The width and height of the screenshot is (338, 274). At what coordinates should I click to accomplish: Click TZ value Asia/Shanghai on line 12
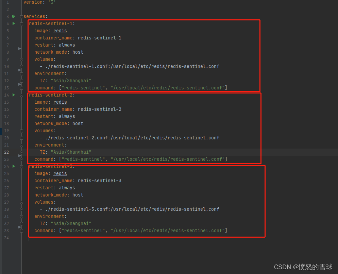point(71,81)
